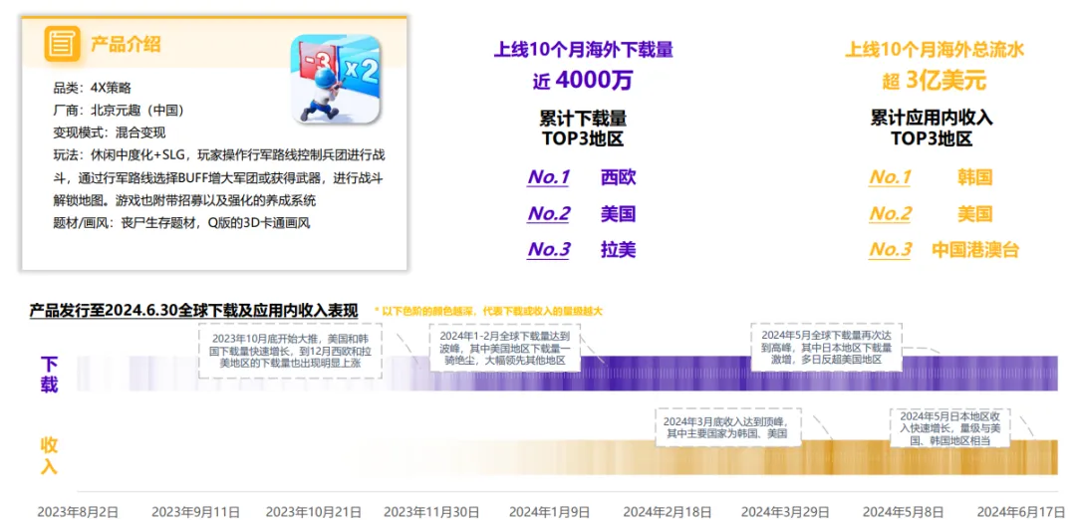Click purple No.1 beside 西欧
Viewport: 1076px width, 520px height.
548,177
